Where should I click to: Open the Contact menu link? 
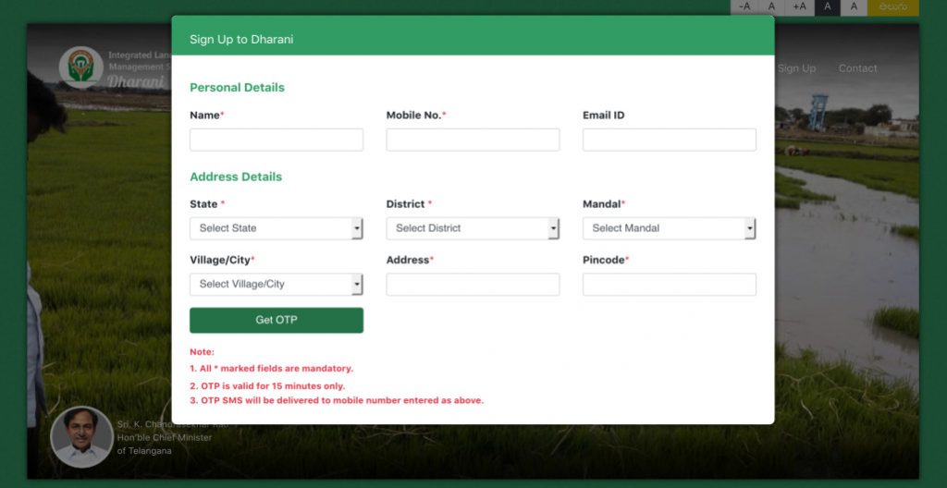857,68
